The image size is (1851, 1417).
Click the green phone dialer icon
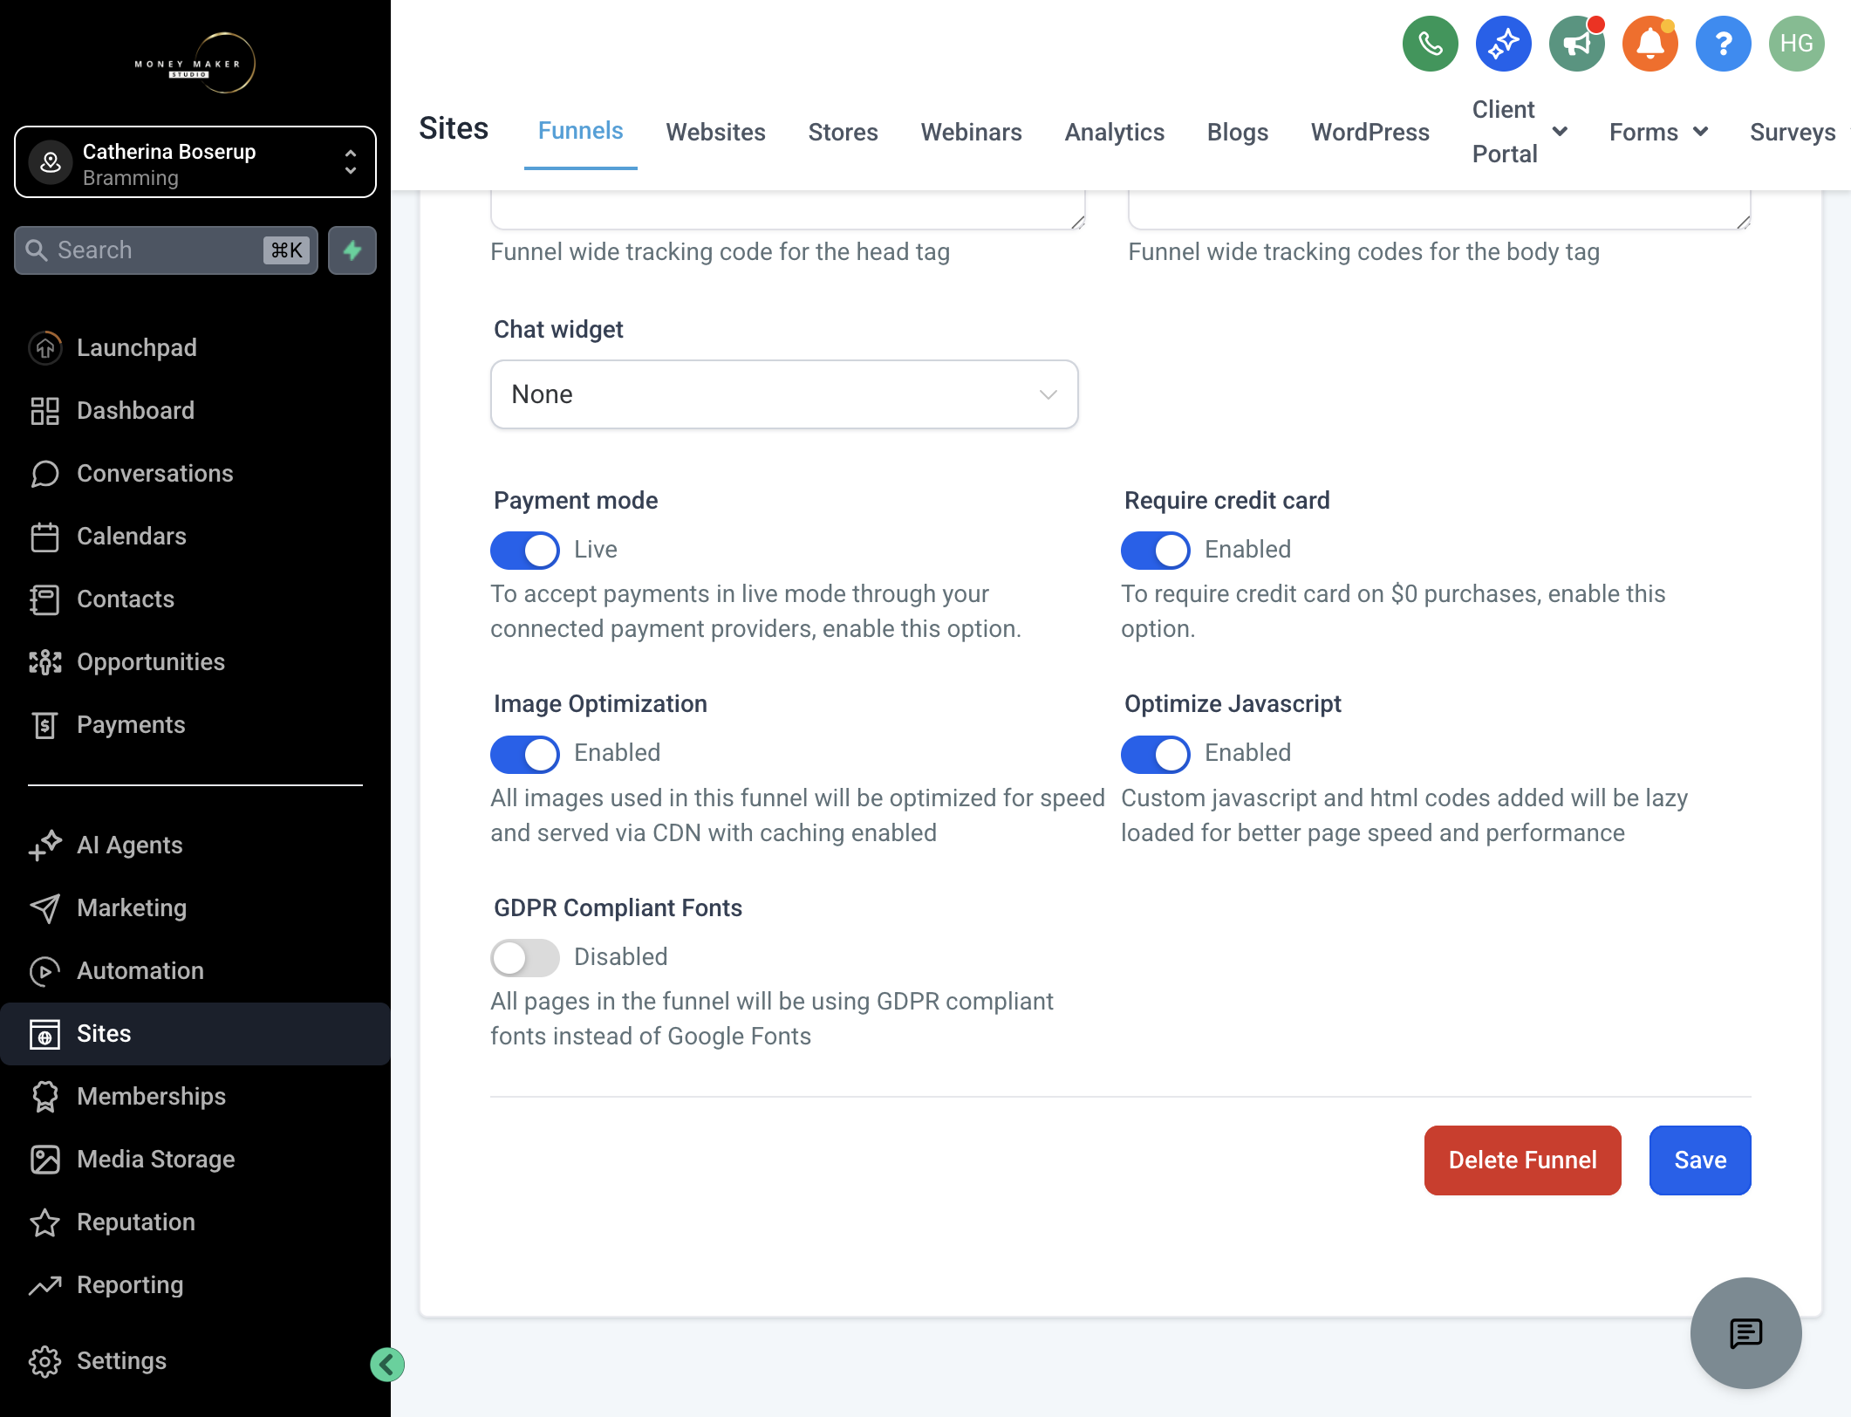pyautogui.click(x=1431, y=44)
